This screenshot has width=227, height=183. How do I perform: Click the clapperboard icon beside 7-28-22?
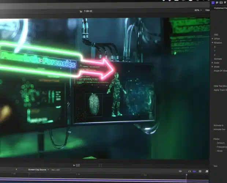81,11
